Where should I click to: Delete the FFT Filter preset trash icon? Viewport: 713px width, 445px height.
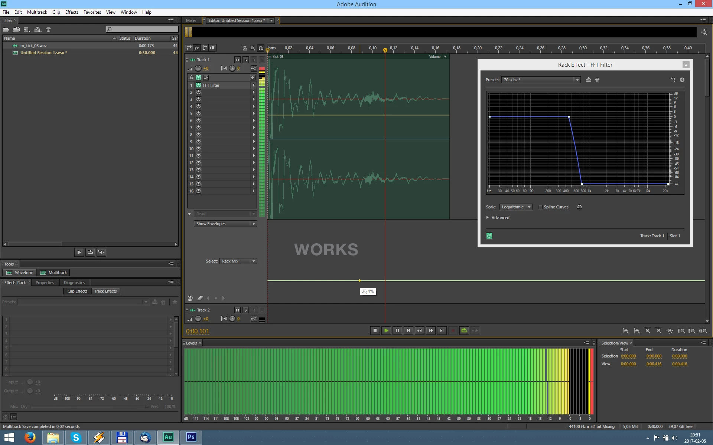coord(597,80)
